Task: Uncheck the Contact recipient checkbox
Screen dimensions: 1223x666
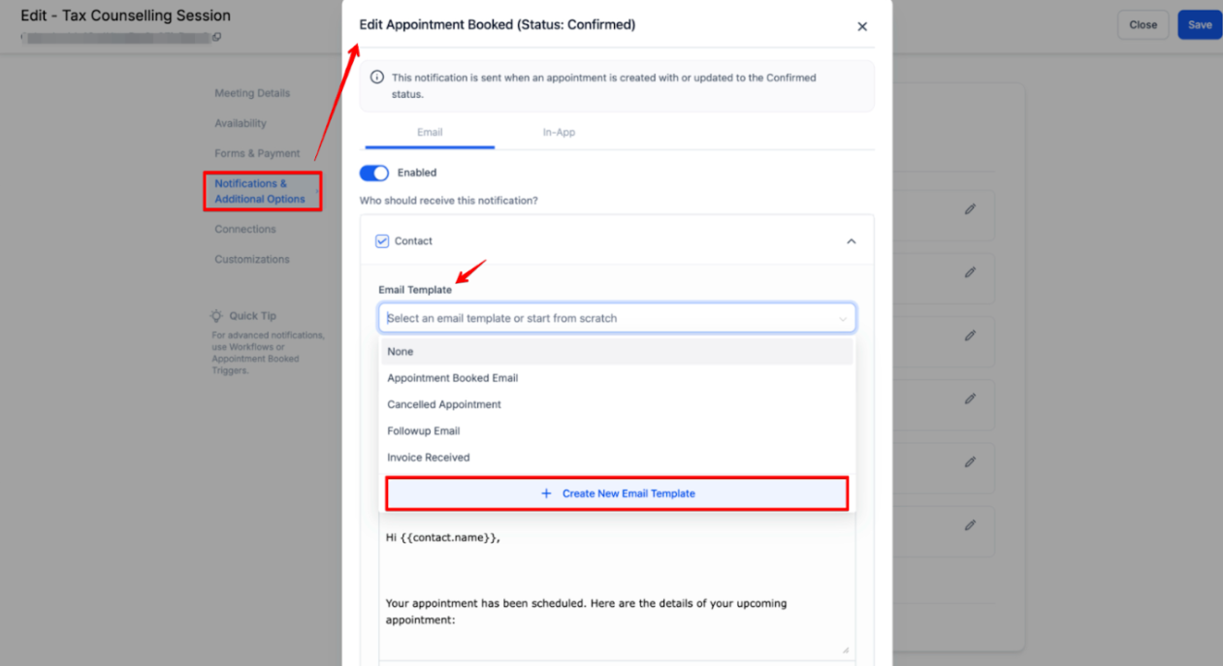Action: (x=382, y=241)
